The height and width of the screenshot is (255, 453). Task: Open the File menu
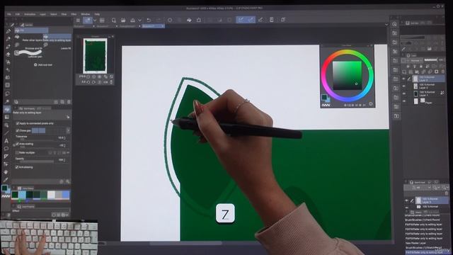pos(9,14)
